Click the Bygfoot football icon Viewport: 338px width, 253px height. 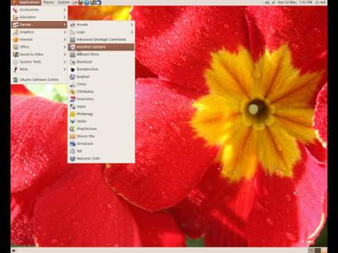click(73, 77)
